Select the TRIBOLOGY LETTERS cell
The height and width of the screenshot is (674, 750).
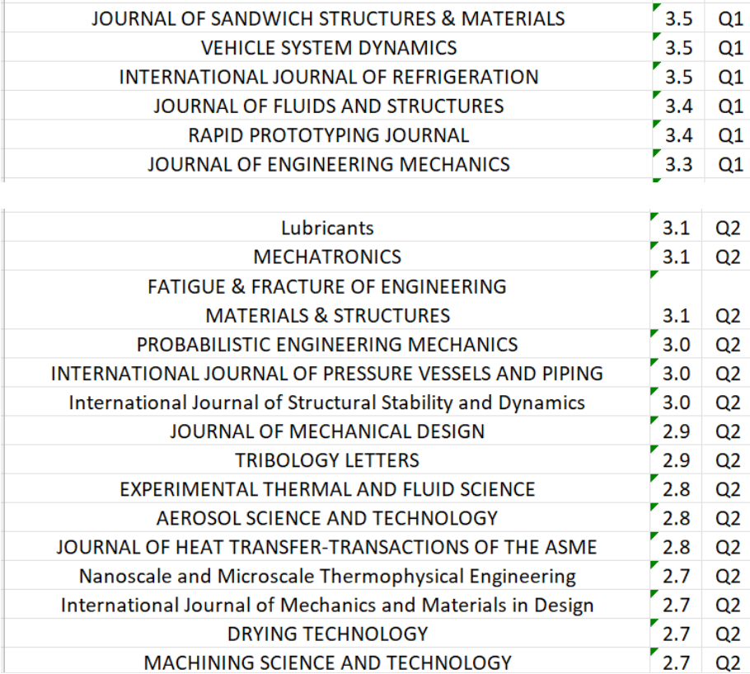coord(327,460)
